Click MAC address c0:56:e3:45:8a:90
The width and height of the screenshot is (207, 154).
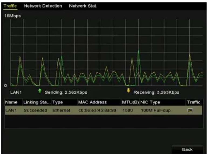(97, 110)
